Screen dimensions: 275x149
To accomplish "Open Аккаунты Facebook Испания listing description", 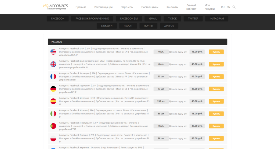I will [x=104, y=101].
